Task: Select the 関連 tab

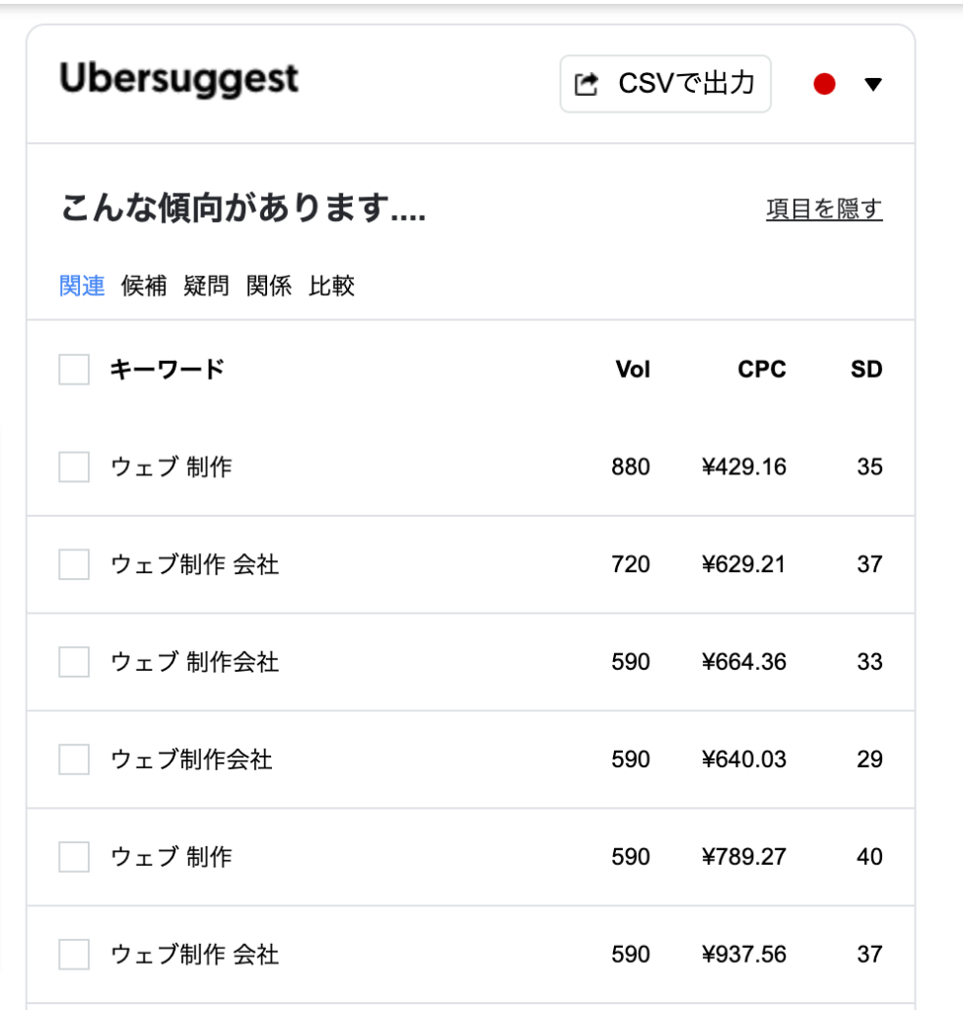Action: [x=82, y=286]
